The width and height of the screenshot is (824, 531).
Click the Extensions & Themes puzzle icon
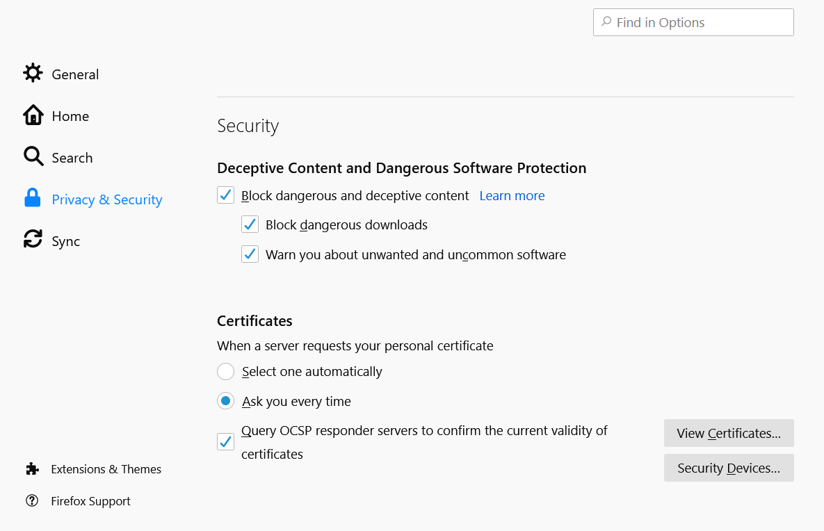point(32,469)
